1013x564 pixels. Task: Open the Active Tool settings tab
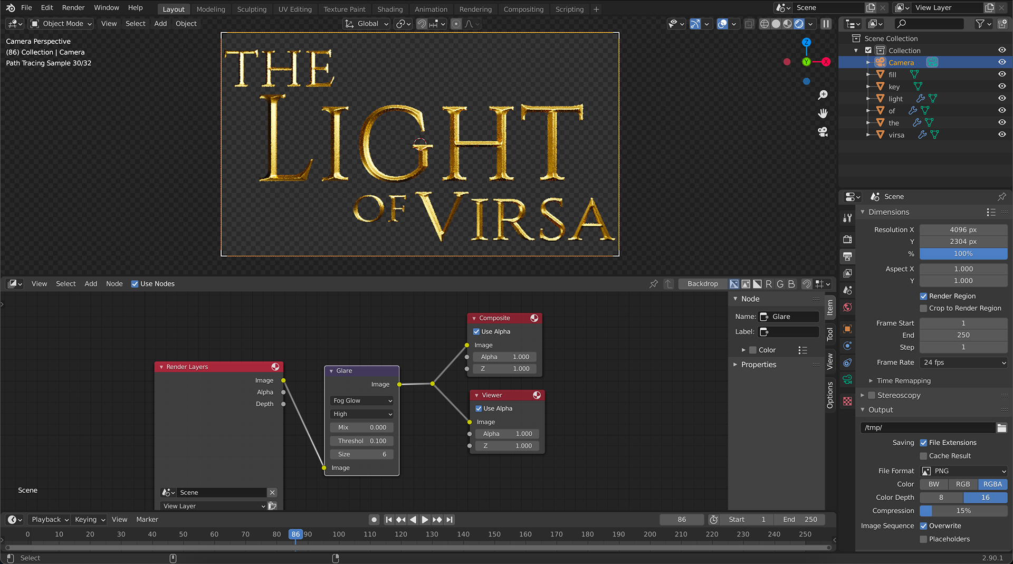coord(848,217)
